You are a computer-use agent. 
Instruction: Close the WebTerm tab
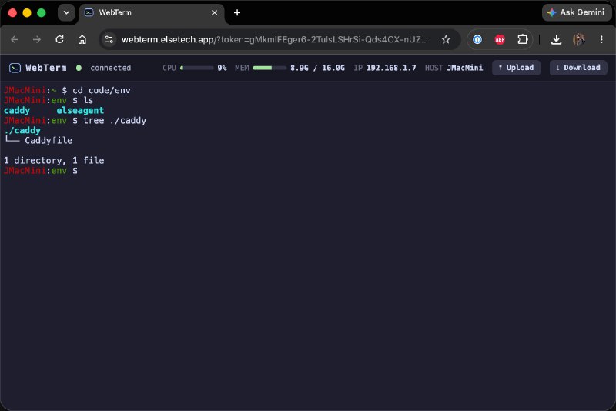coord(215,12)
